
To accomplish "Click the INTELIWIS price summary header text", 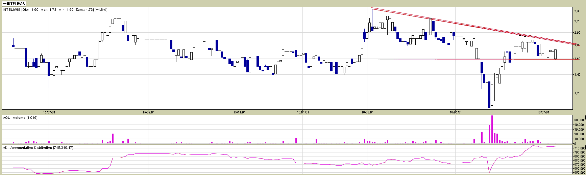I will 55,10.
